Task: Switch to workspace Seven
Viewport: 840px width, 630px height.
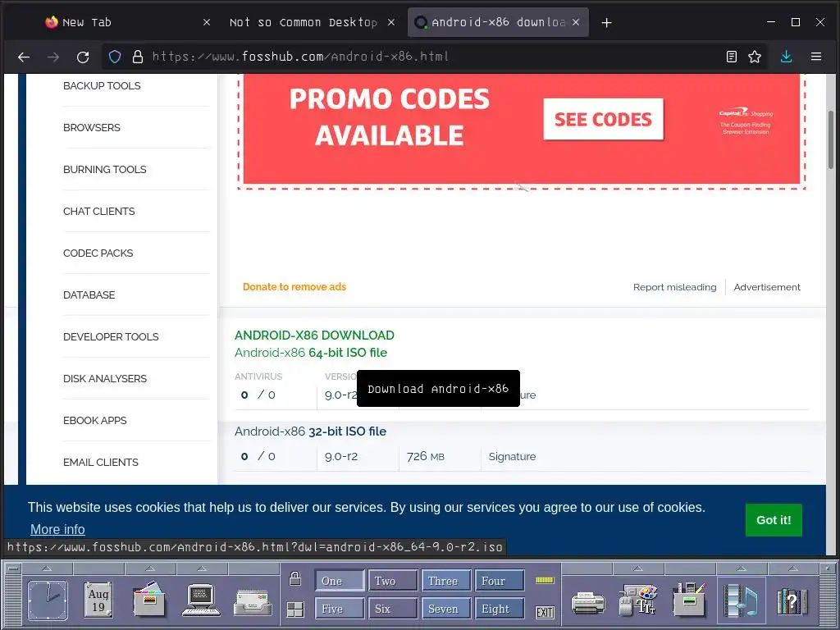Action: click(446, 609)
